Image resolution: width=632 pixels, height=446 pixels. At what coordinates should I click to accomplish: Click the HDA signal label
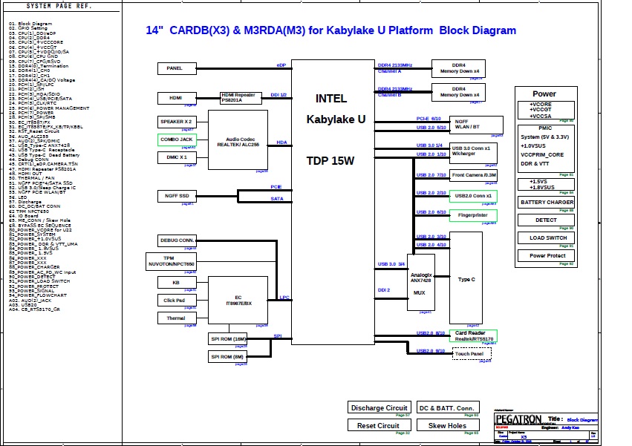[x=281, y=142]
